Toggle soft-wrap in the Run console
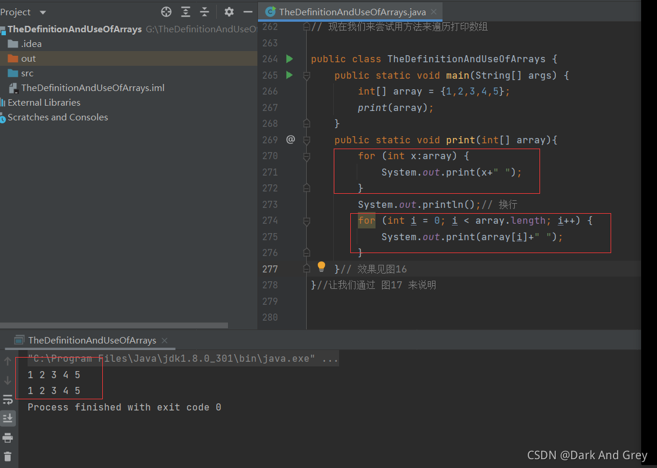Screen dimensions: 657x468 pyautogui.click(x=8, y=400)
